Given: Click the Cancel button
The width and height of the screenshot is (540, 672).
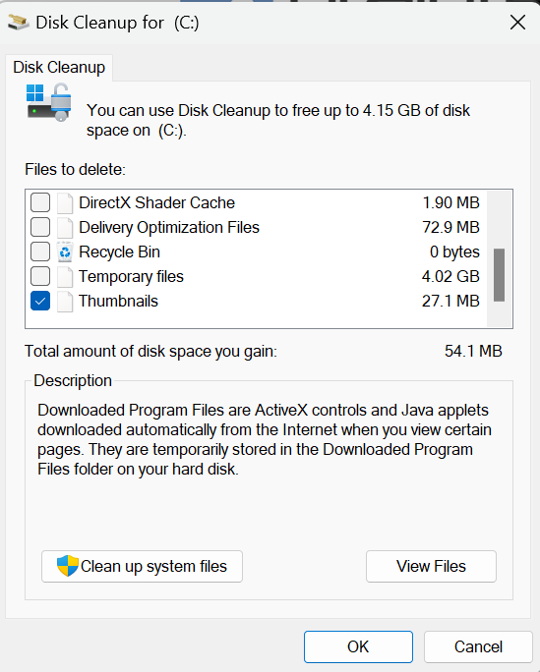Looking at the screenshot, I should coord(478,646).
